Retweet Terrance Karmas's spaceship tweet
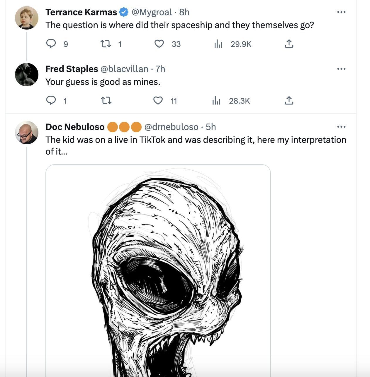The image size is (370, 377). click(x=106, y=44)
